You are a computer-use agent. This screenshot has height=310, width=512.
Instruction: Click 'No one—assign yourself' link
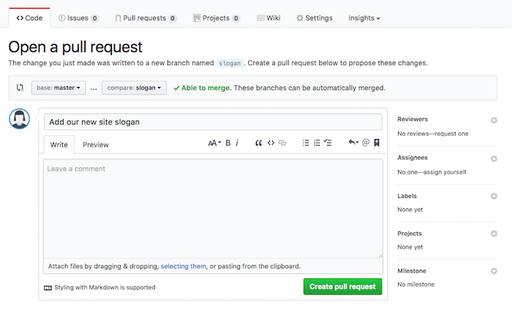point(432,172)
